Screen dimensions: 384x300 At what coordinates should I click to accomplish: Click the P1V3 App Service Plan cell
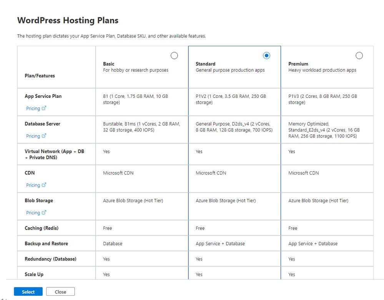pos(327,102)
